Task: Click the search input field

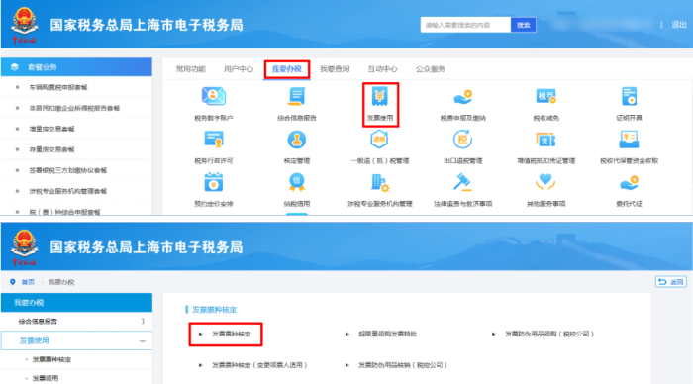Action: pos(465,25)
